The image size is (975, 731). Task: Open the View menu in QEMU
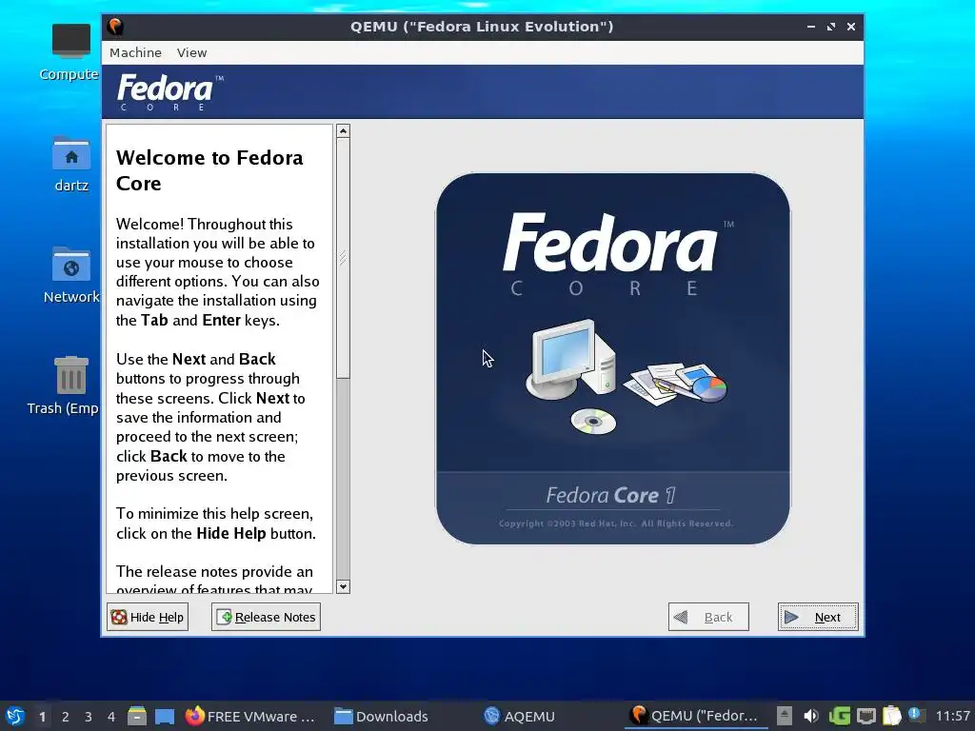[191, 53]
